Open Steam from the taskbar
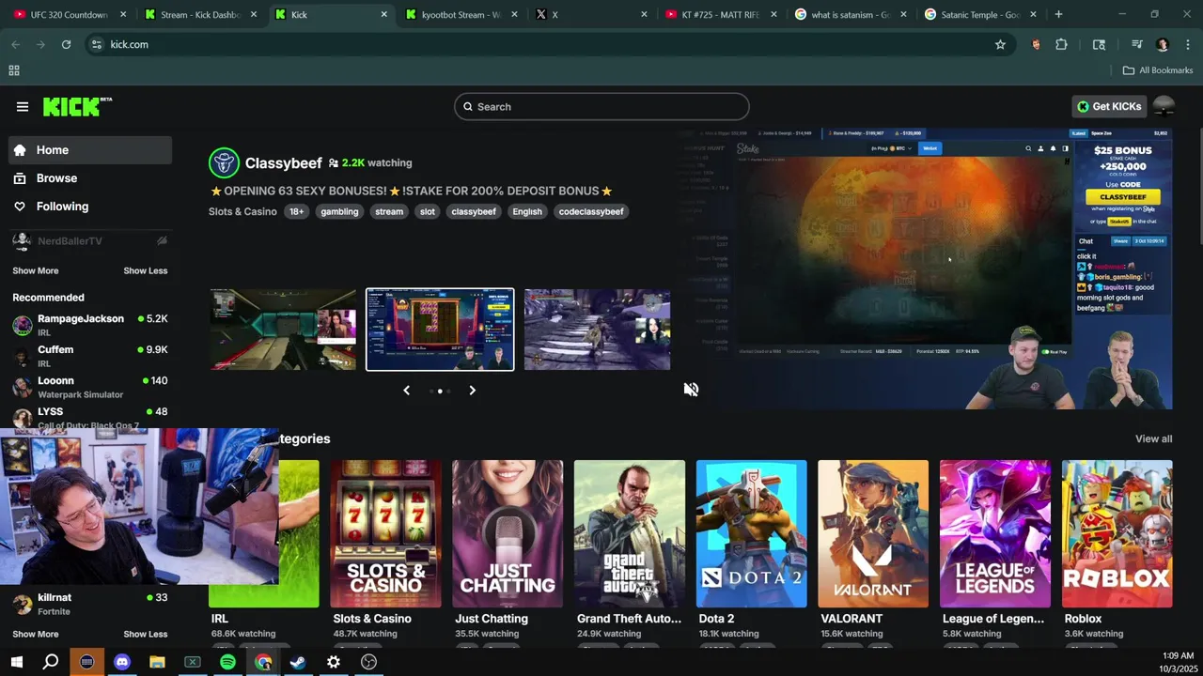The width and height of the screenshot is (1203, 676). click(x=298, y=662)
